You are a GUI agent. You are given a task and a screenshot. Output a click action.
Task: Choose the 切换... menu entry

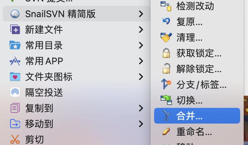pyautogui.click(x=197, y=100)
